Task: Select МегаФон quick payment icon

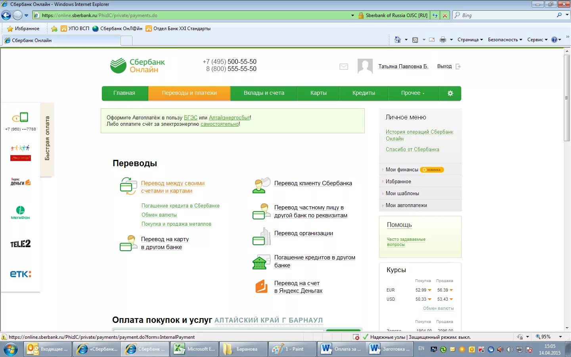Action: pyautogui.click(x=20, y=213)
